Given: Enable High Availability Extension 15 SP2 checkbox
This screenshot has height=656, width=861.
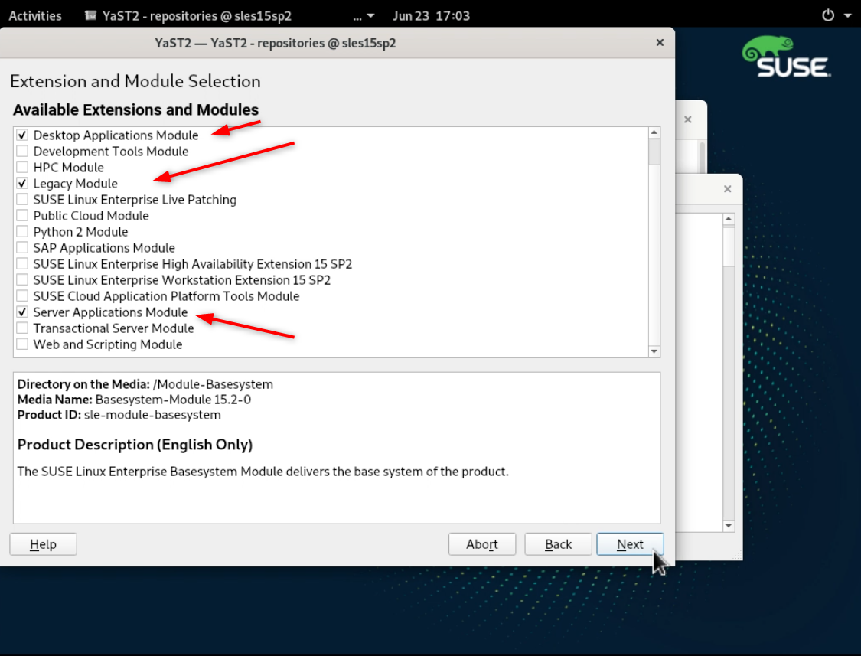Looking at the screenshot, I should (x=22, y=264).
